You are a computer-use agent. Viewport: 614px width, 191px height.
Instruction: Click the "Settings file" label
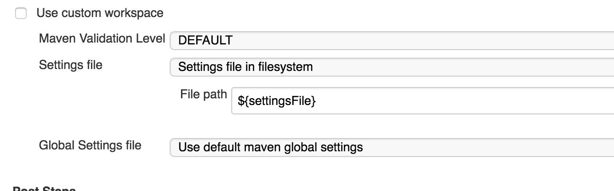(71, 65)
